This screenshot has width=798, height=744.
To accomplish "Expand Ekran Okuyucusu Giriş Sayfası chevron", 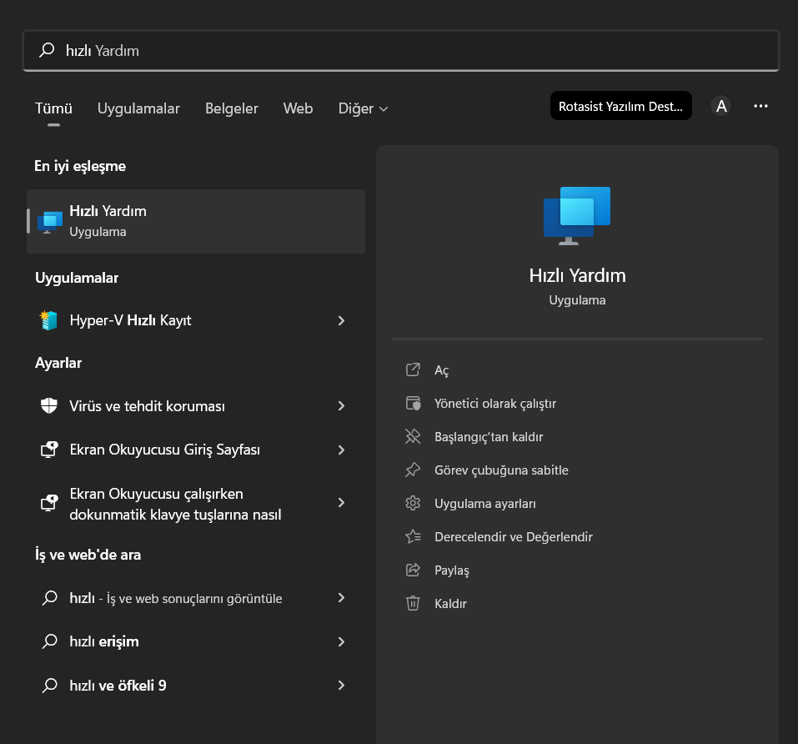I will coord(342,450).
